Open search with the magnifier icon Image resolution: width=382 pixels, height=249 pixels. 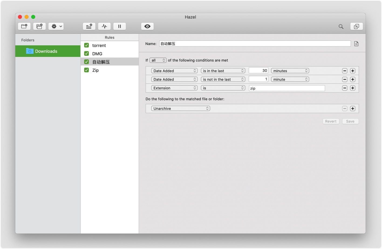[341, 26]
